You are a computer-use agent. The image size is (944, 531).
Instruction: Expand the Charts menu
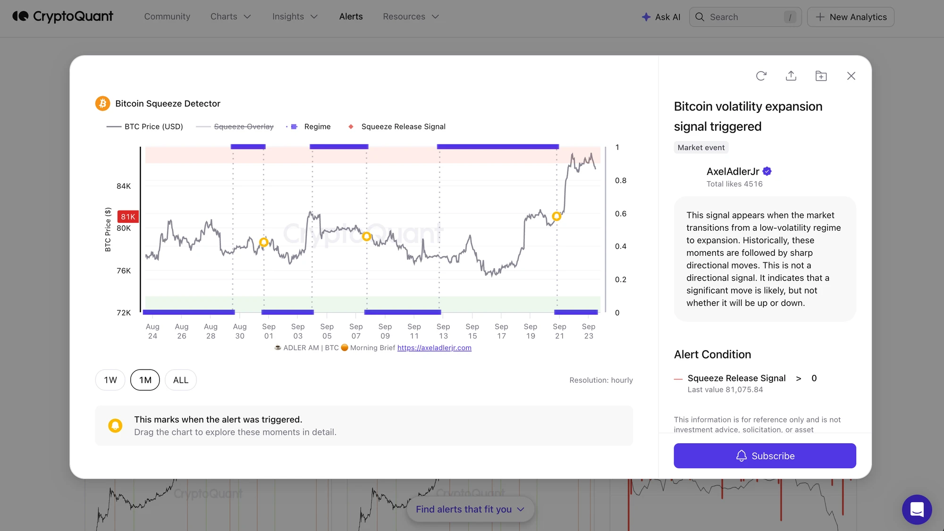pos(230,17)
